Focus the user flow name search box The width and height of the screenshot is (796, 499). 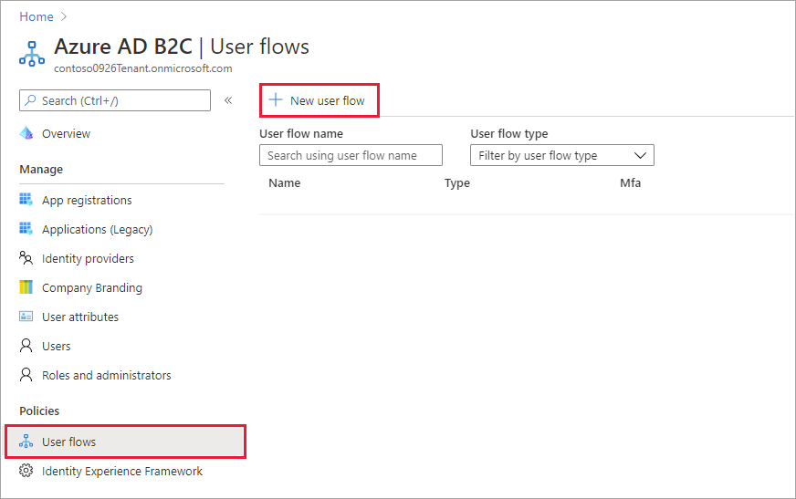(351, 155)
